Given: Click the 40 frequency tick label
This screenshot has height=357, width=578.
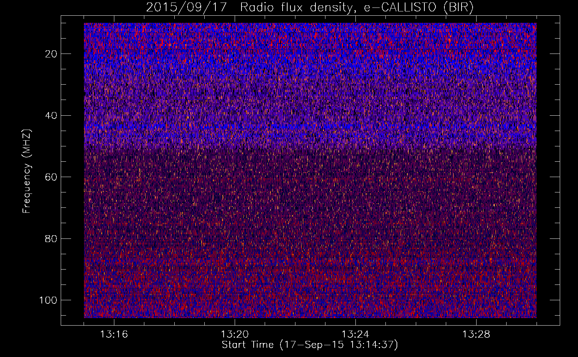Looking at the screenshot, I should coord(51,116).
